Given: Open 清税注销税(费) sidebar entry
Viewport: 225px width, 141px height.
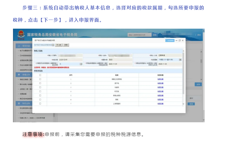Looking at the screenshot, I should [x=25, y=79].
